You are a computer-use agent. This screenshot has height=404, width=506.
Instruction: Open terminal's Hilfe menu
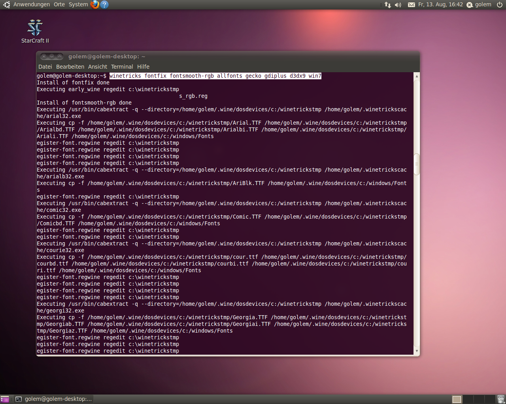pos(143,67)
